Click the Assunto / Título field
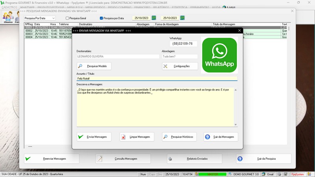 [157, 78]
